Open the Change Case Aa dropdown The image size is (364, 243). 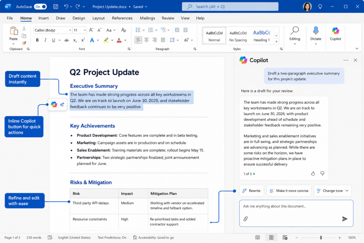pos(111,30)
